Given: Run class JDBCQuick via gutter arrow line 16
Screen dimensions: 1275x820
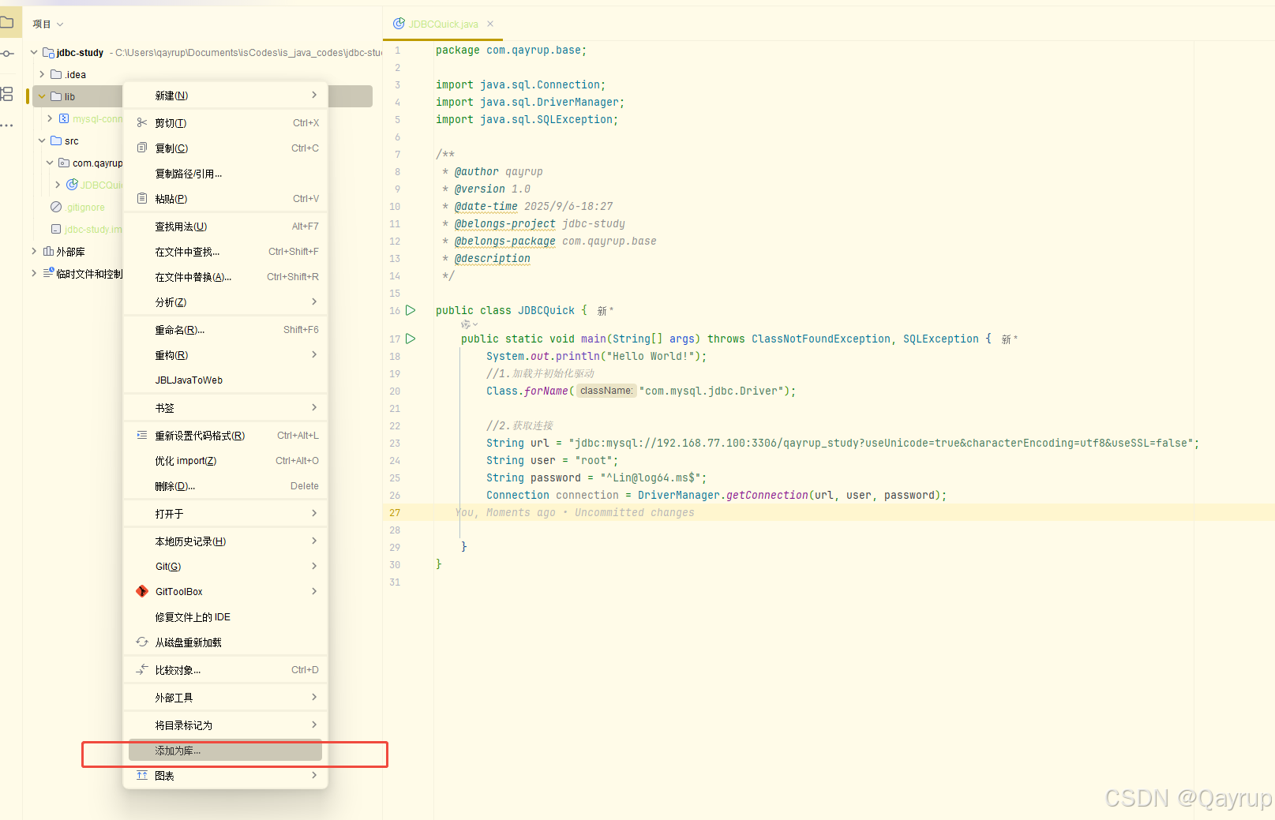Looking at the screenshot, I should click(x=411, y=310).
